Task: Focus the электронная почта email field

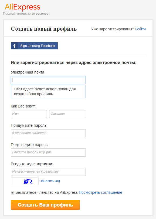Action: tap(48, 80)
